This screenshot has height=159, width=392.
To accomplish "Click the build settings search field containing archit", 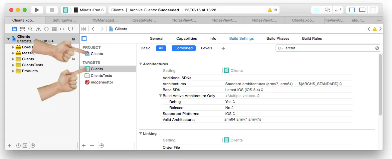I will pyautogui.click(x=328, y=48).
